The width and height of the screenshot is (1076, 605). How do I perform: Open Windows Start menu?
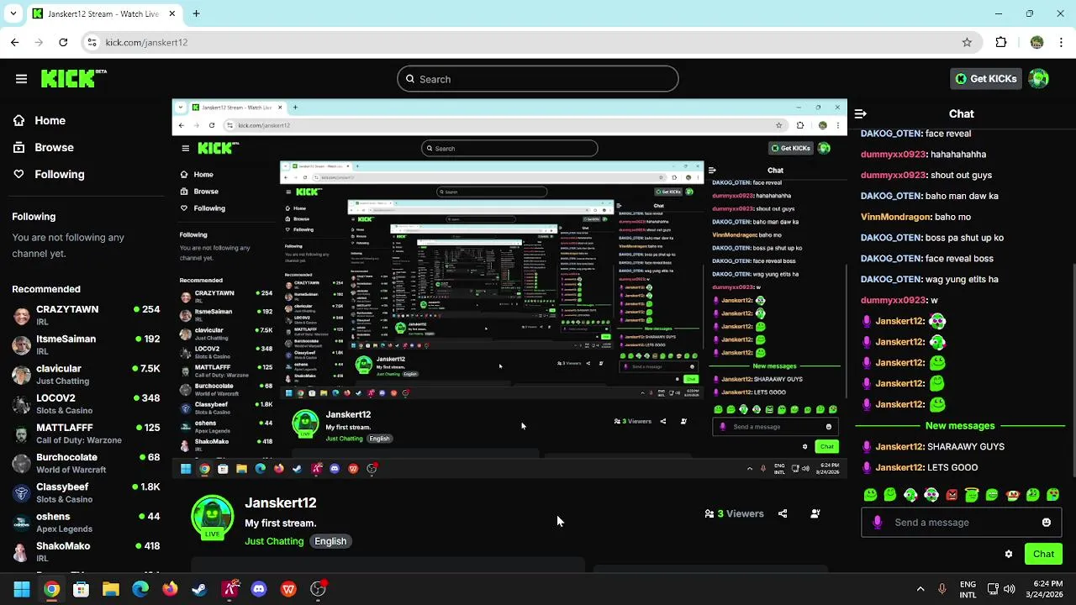pos(22,589)
